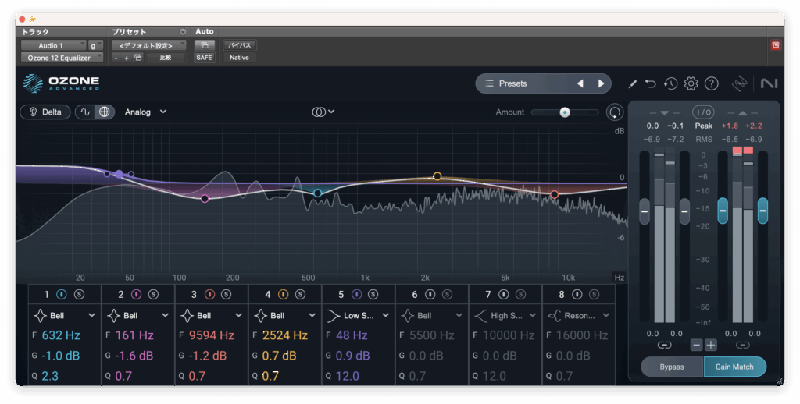Open the undo history clock icon
Image resolution: width=800 pixels, height=404 pixels.
(x=670, y=83)
